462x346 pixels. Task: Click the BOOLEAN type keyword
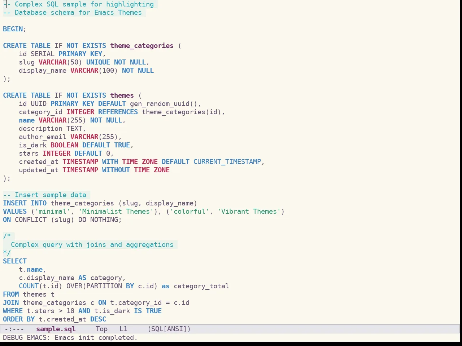(65, 145)
